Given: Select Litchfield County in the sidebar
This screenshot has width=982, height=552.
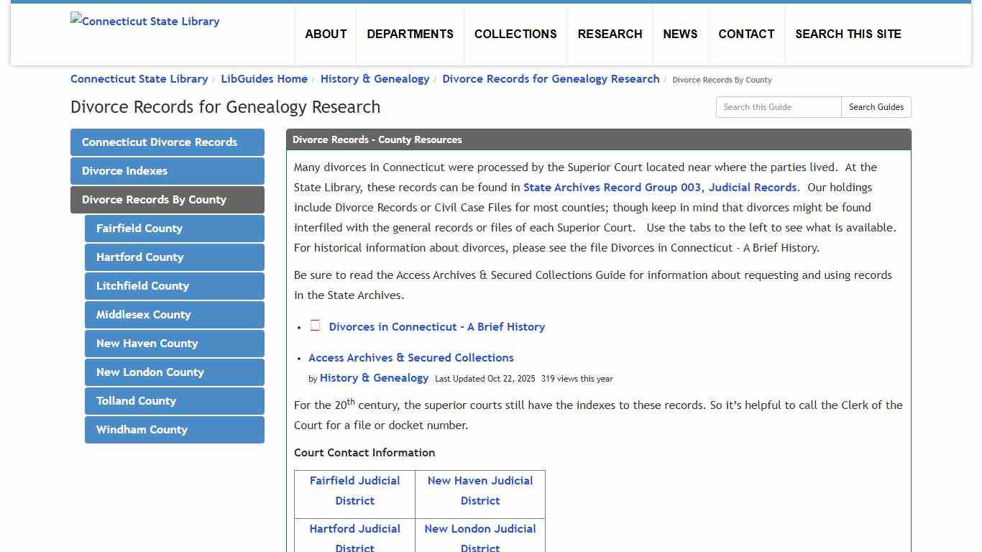Looking at the screenshot, I should tap(174, 286).
